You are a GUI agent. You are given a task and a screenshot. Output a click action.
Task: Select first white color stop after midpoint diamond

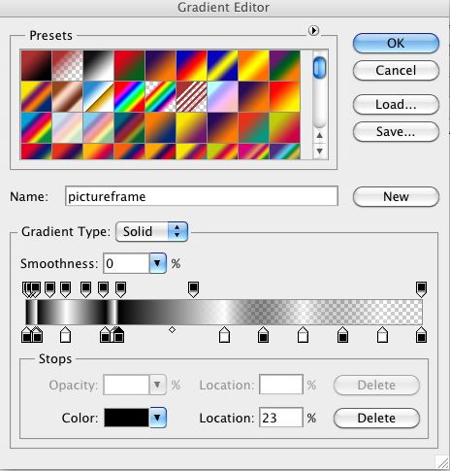224,335
